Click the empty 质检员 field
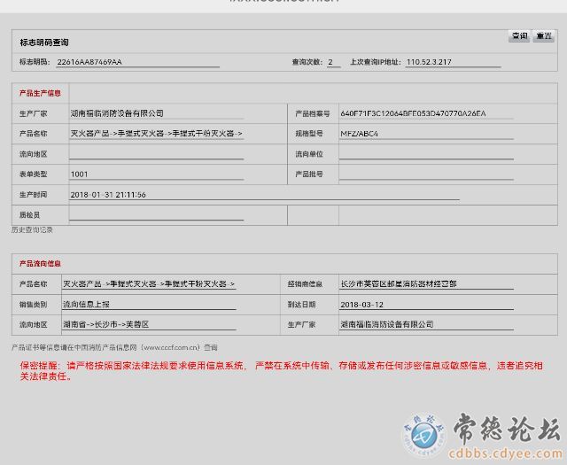This screenshot has height=465, width=567. point(157,214)
